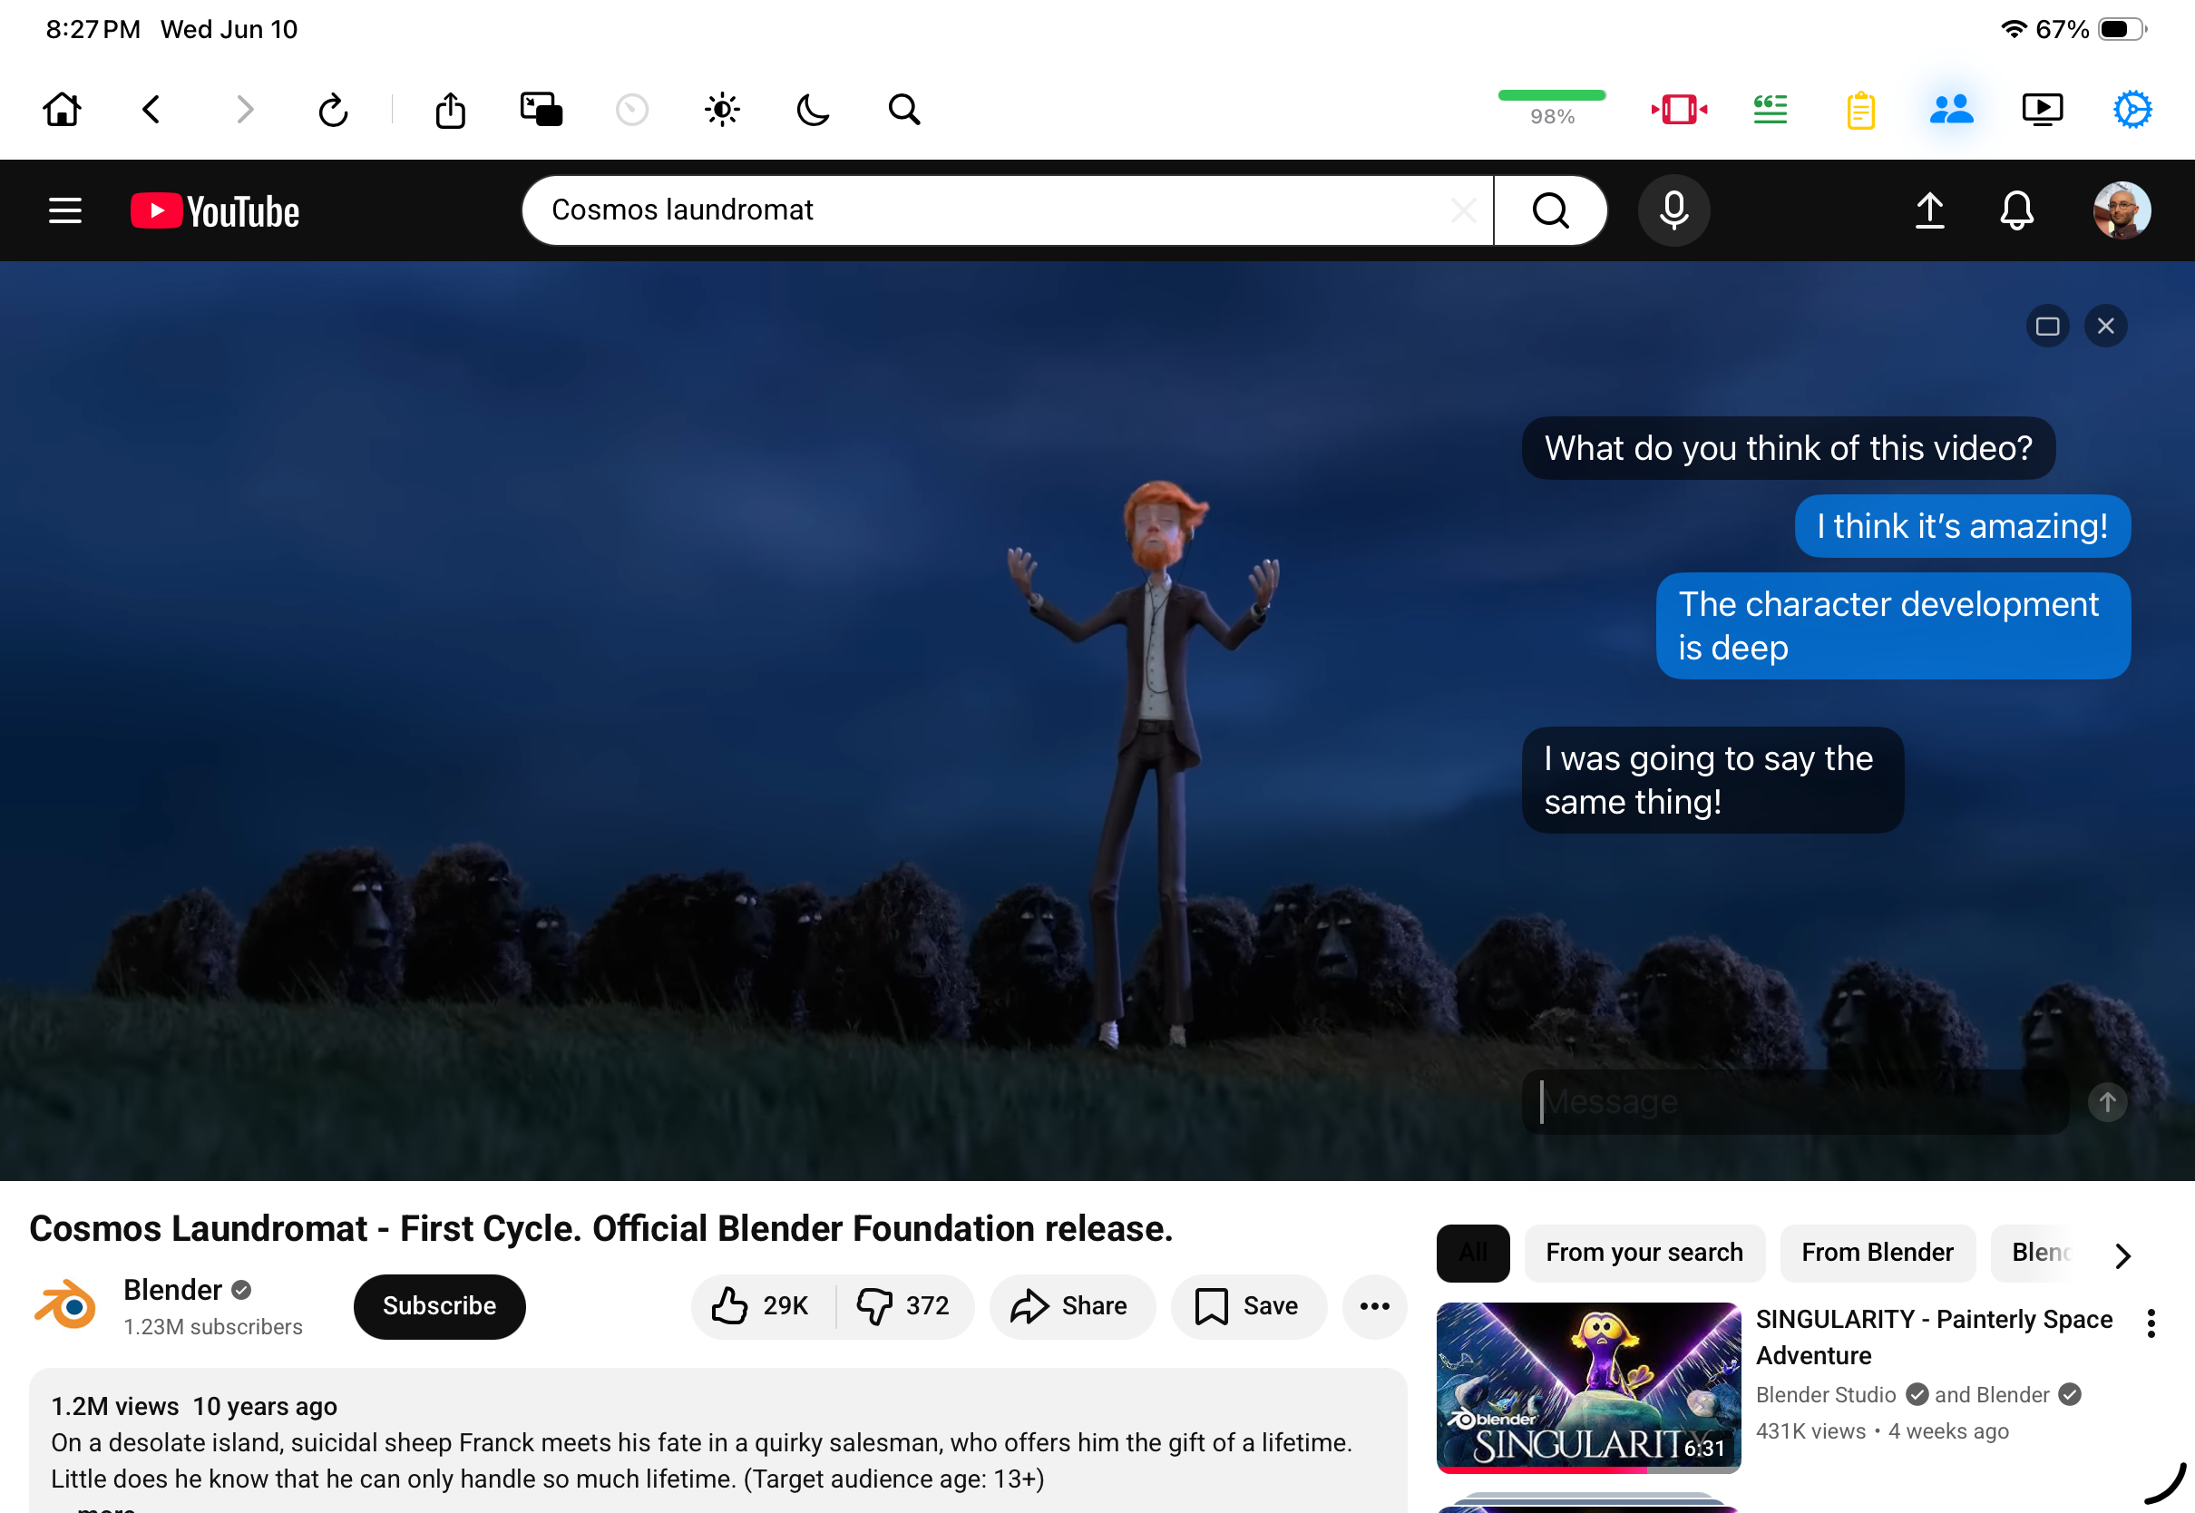This screenshot has height=1513, width=2195.
Task: Open the account profile avatar
Action: coord(2121,210)
